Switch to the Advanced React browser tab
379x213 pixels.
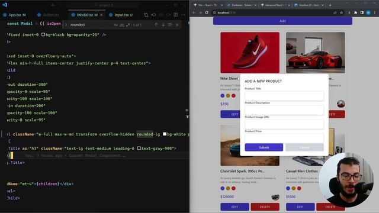coord(275,5)
